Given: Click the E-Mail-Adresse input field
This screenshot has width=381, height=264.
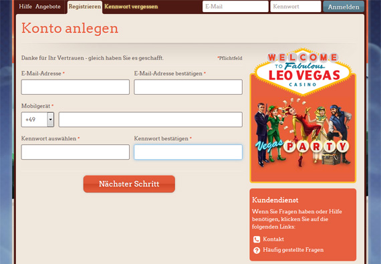Looking at the screenshot, I should [x=76, y=87].
